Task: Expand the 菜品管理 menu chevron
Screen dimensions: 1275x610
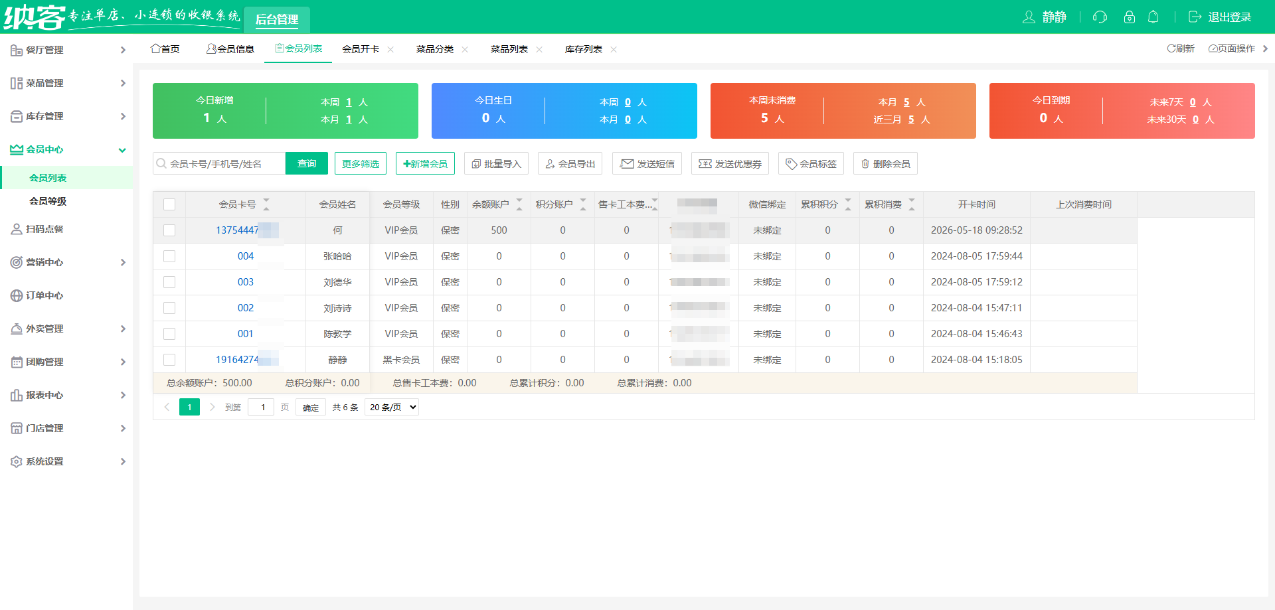Action: [123, 83]
